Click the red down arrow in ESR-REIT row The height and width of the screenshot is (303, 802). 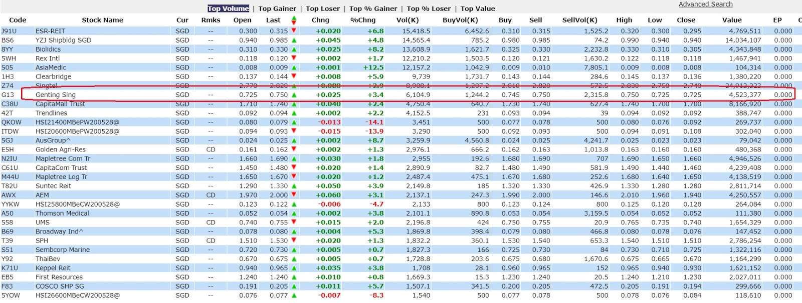294,30
